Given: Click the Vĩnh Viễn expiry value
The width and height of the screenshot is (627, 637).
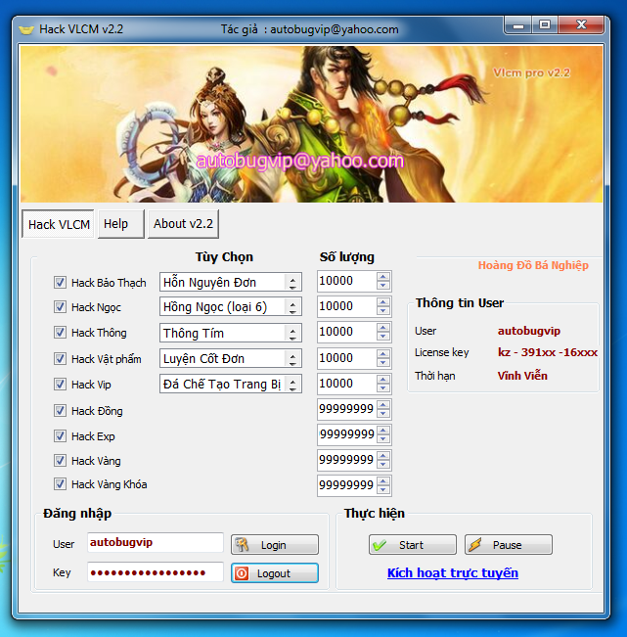Looking at the screenshot, I should (x=522, y=376).
